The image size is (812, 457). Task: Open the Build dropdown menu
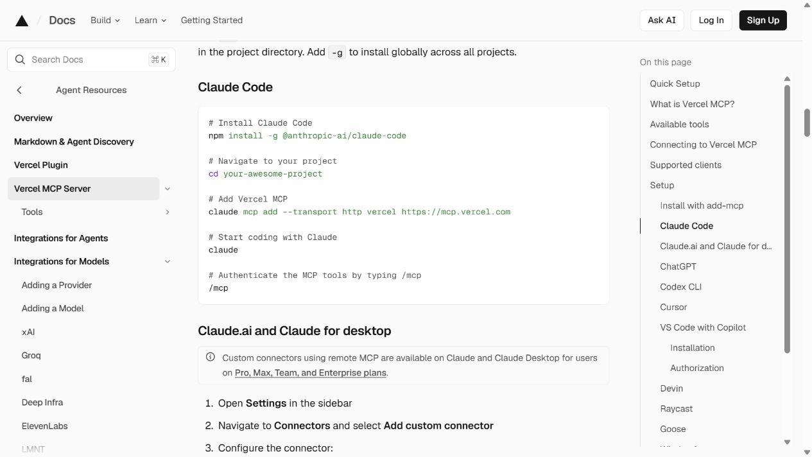[x=105, y=21]
